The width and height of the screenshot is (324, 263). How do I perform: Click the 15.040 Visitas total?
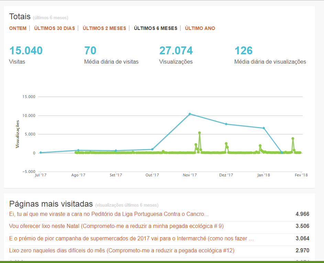[25, 50]
